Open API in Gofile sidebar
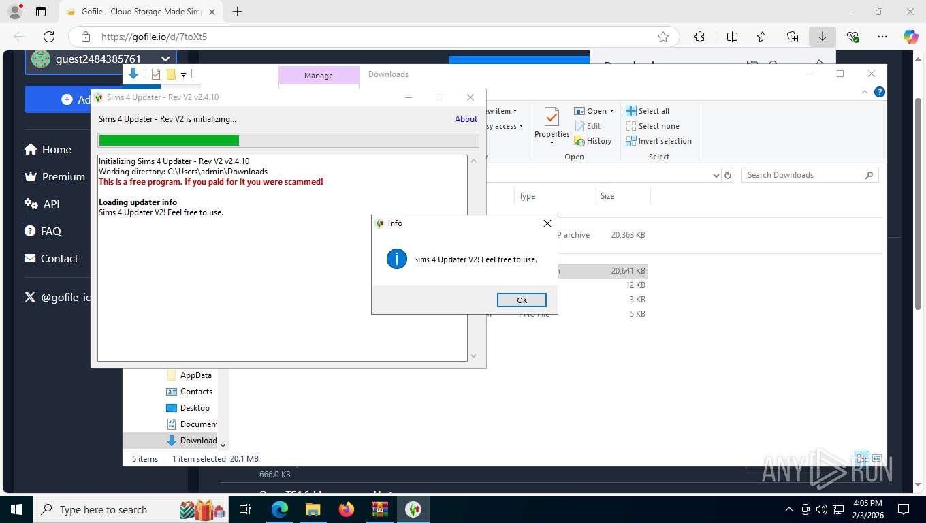The image size is (926, 523). click(x=42, y=204)
